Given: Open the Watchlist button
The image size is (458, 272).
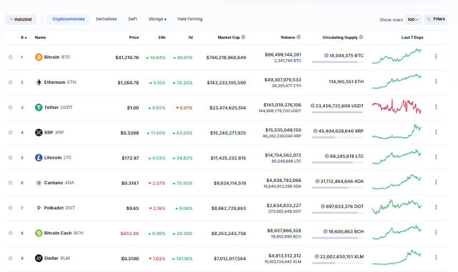Looking at the screenshot, I should pos(21,19).
